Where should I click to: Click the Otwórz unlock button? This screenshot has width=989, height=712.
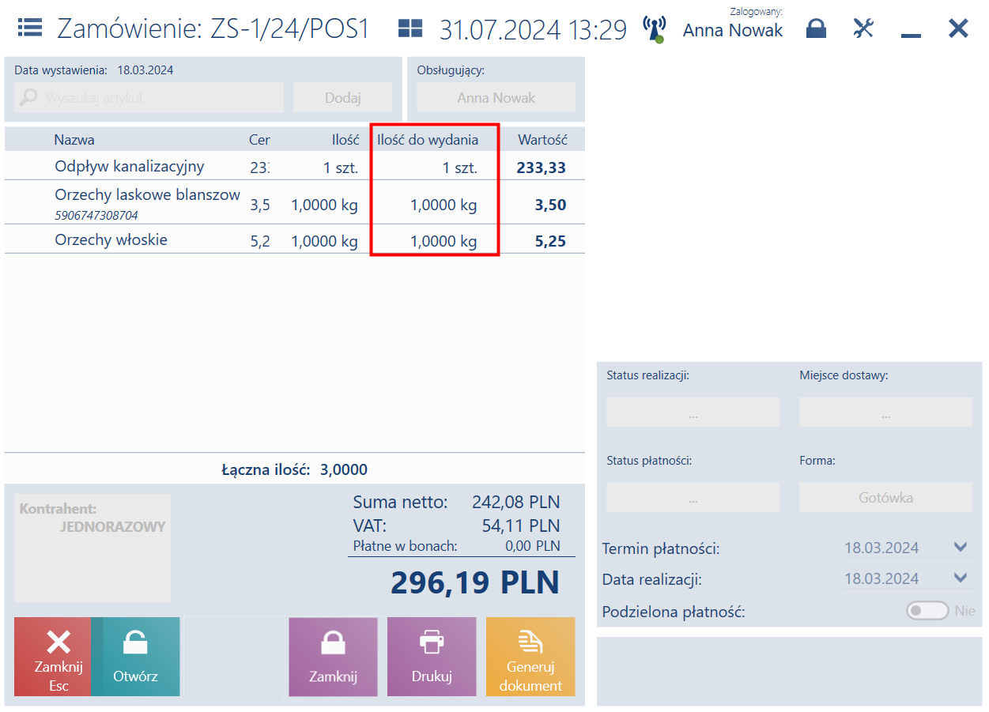tap(136, 657)
